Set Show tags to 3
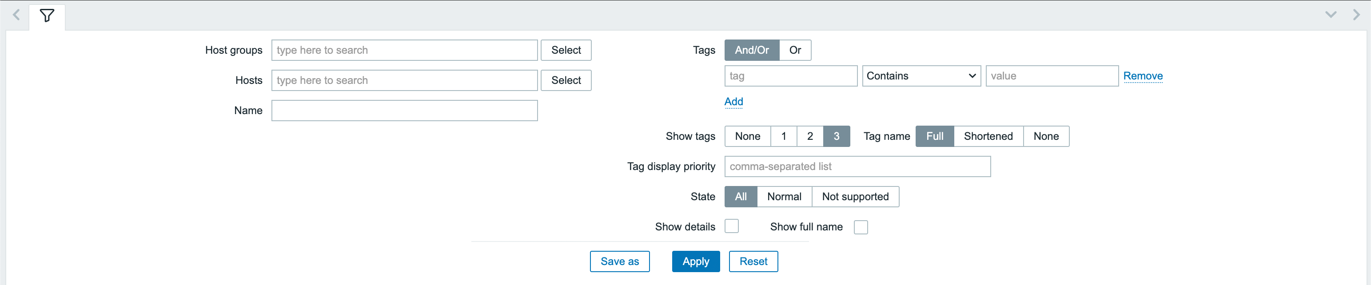 (837, 136)
